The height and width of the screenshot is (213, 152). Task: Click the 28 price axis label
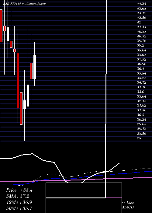click(139, 138)
